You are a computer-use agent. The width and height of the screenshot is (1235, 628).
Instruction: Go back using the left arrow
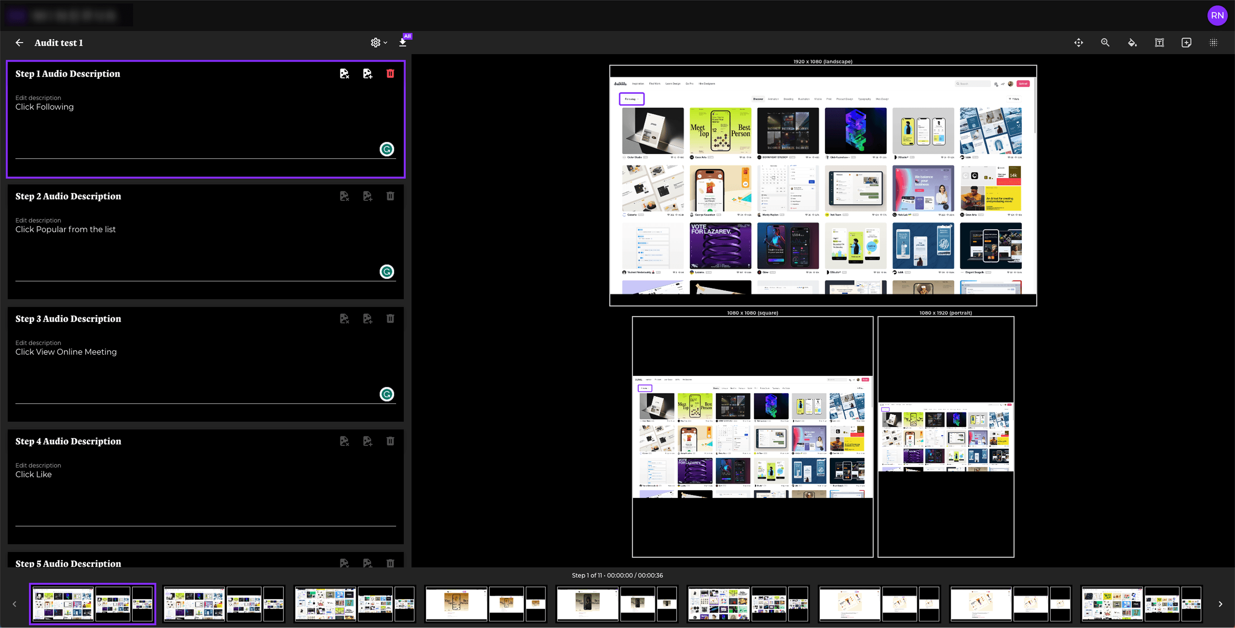tap(19, 43)
